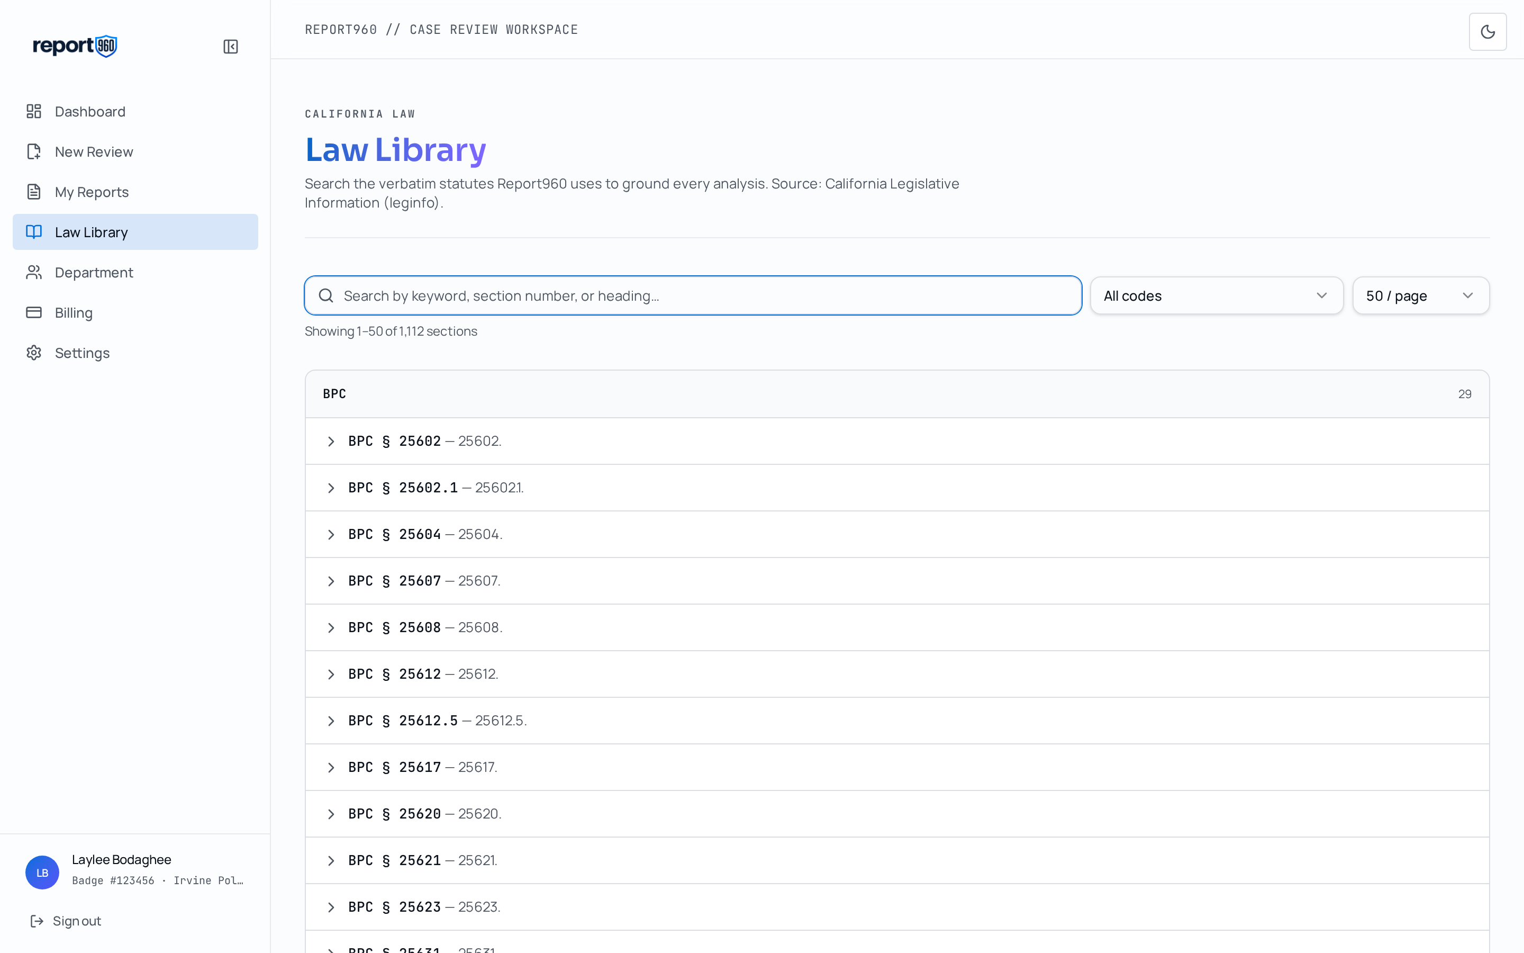Click the Department people icon
Image resolution: width=1524 pixels, height=953 pixels.
pyautogui.click(x=34, y=272)
